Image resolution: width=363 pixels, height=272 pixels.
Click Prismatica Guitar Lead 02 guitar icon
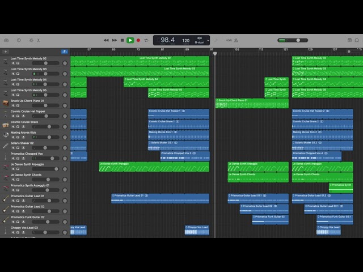click(x=6, y=209)
